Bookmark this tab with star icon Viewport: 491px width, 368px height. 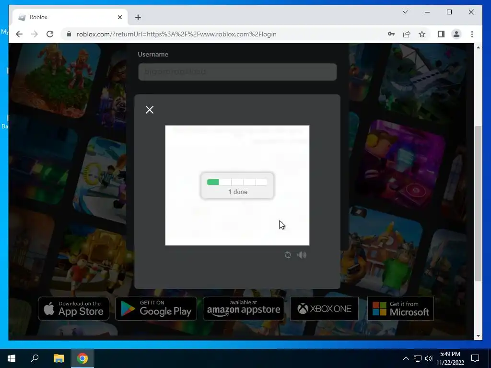pos(422,34)
